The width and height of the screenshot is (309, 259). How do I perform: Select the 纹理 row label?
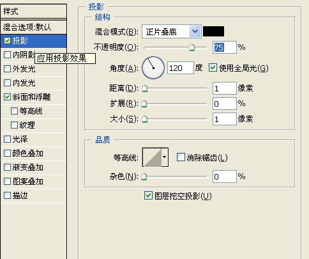[x=27, y=125]
